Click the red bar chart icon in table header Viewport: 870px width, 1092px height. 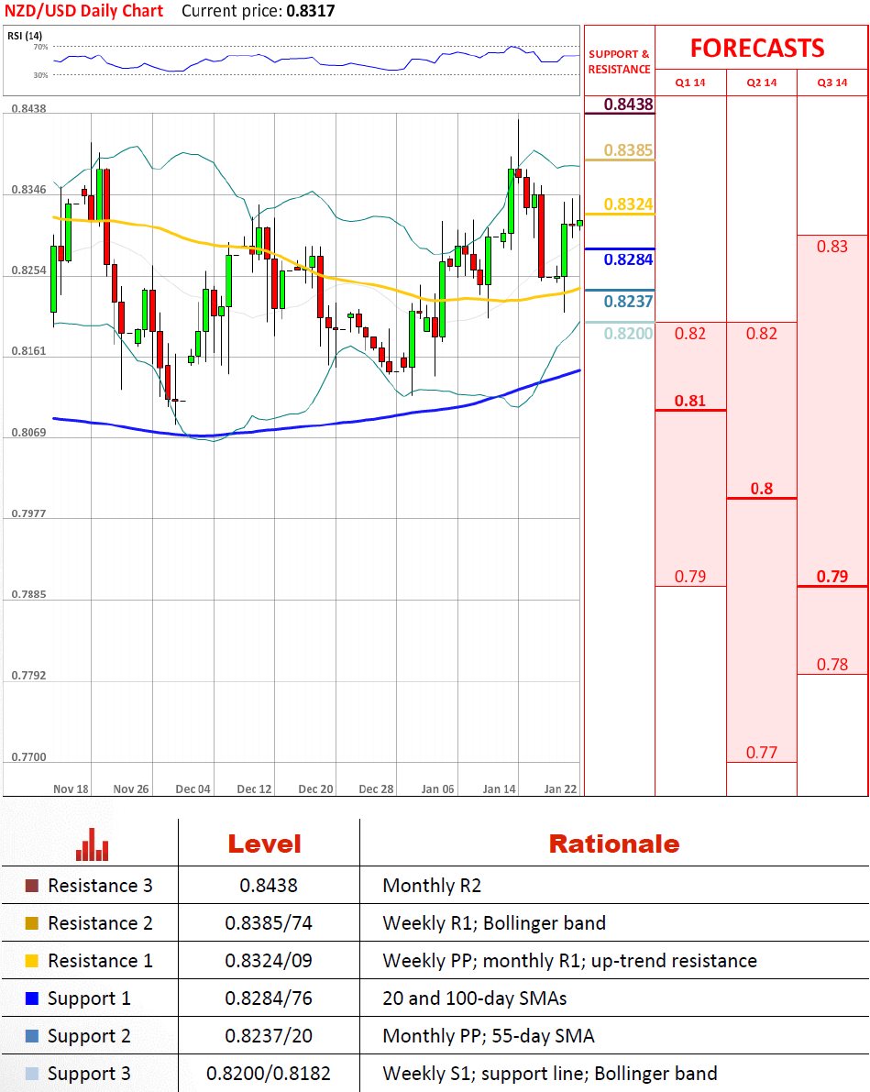[x=92, y=844]
